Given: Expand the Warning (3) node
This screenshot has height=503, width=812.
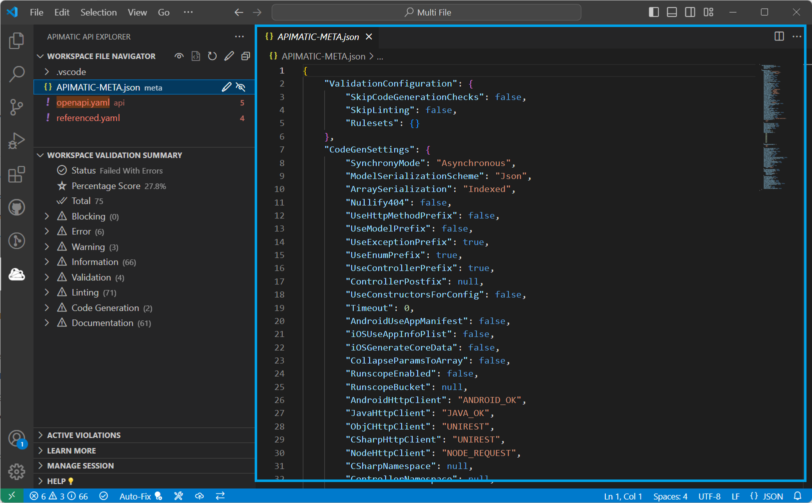Looking at the screenshot, I should [47, 246].
